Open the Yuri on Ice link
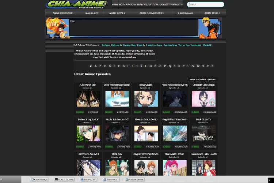 click(183, 45)
